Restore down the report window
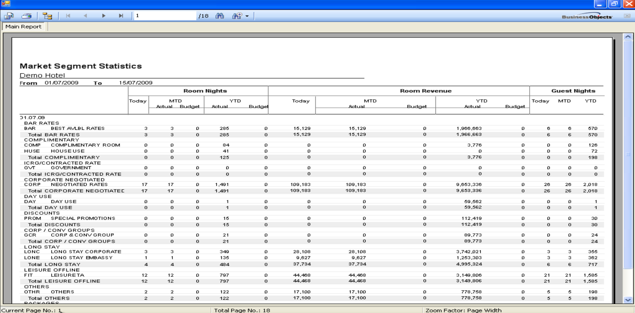 (x=614, y=4)
